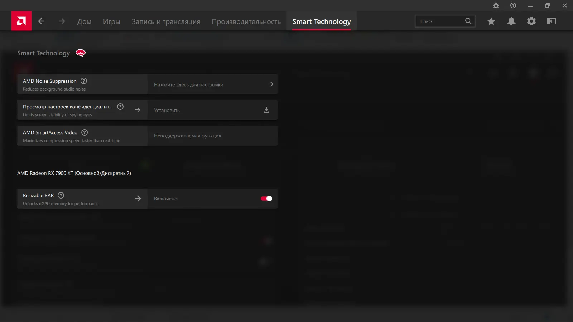Click the arrow in the Noise Suppression setup row
Screen dimensions: 573x322
[x=271, y=84]
